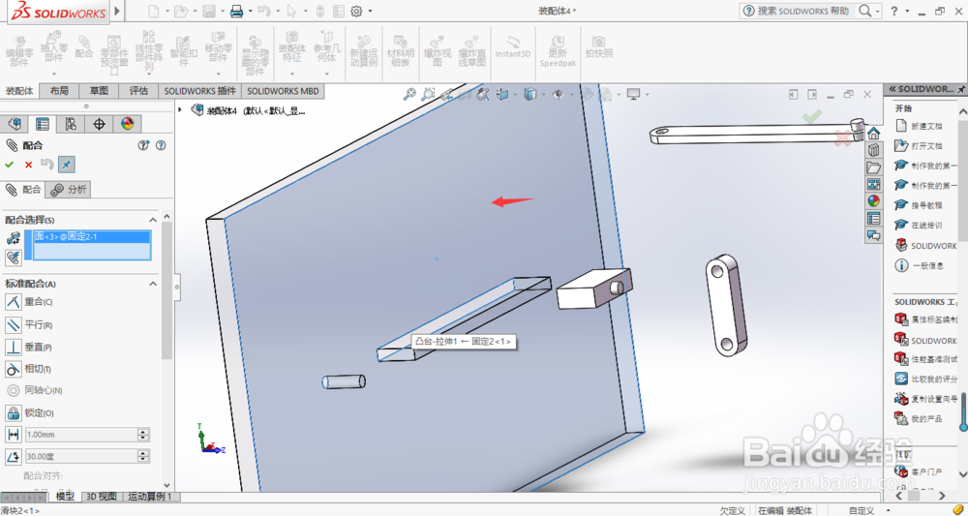968x516 pixels.
Task: Expand the 装配体4 flyout tree node
Action: pos(180,109)
